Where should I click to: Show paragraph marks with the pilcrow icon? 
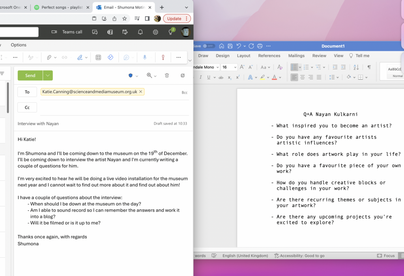coord(369,67)
